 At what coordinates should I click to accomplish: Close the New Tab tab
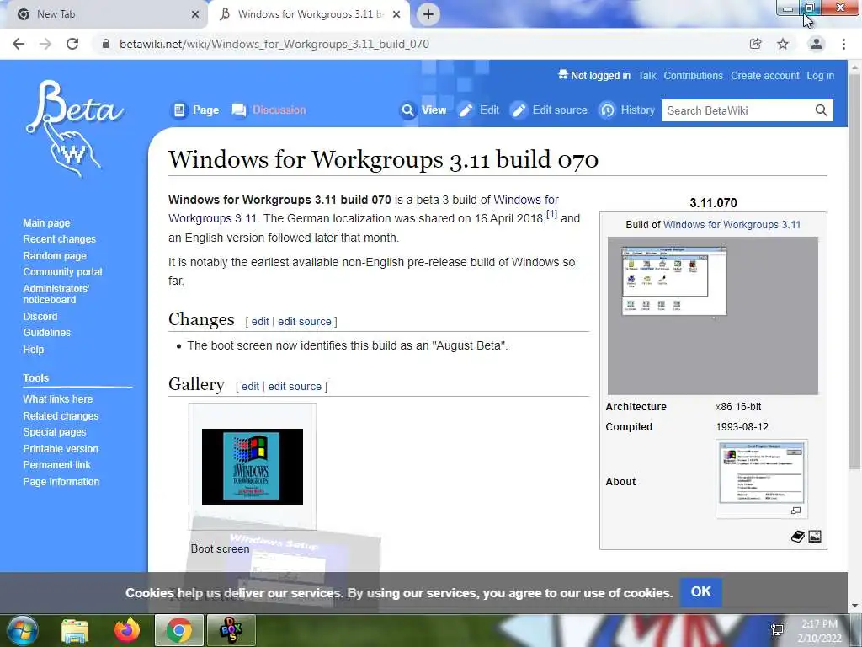[194, 14]
